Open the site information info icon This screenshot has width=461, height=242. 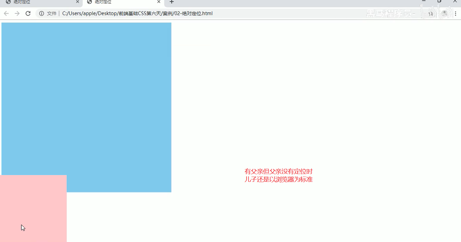(41, 13)
